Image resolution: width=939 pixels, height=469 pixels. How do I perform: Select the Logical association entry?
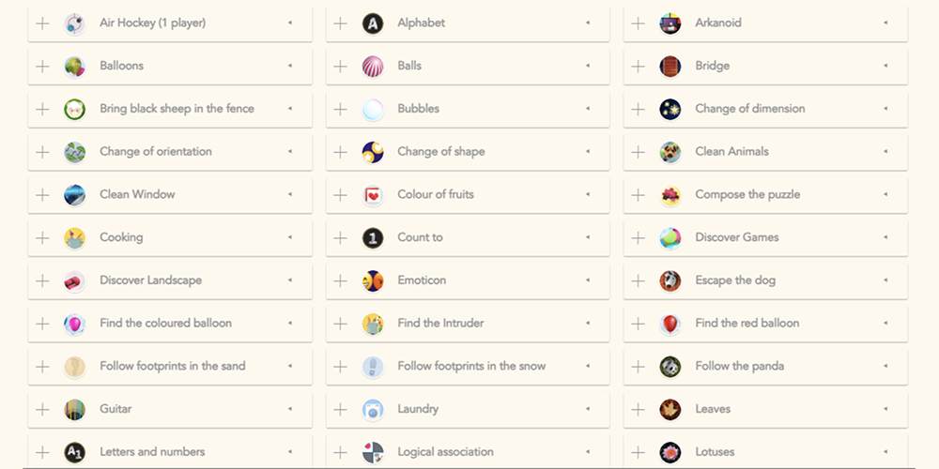click(x=468, y=452)
